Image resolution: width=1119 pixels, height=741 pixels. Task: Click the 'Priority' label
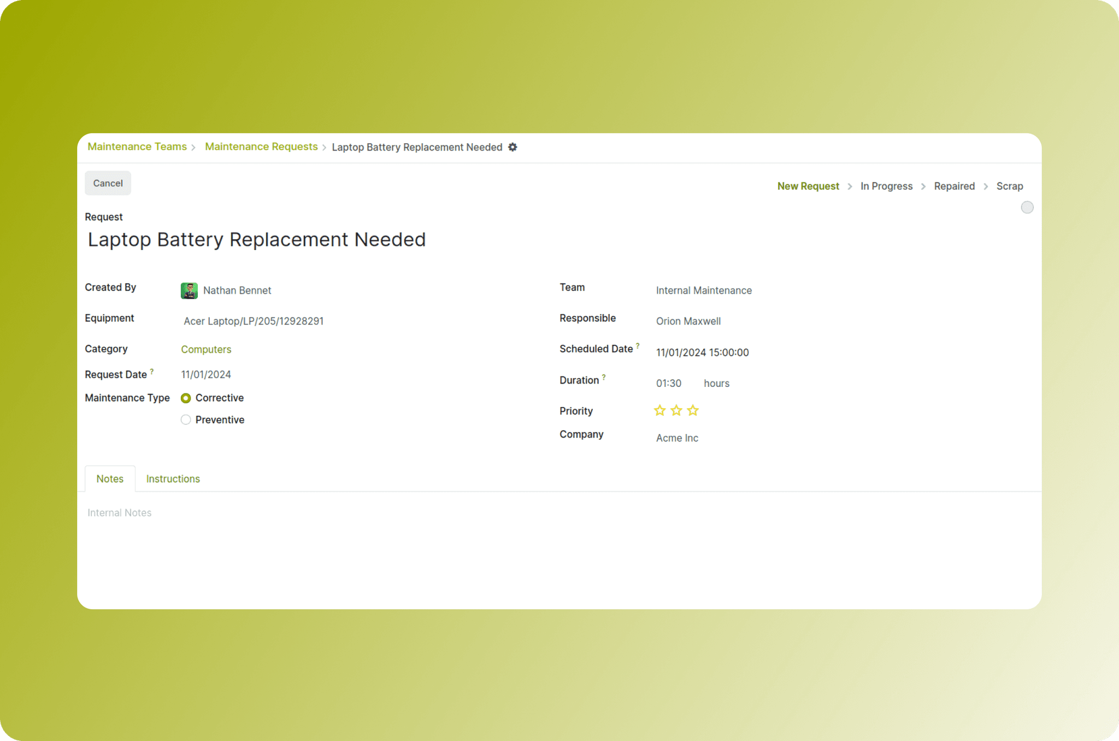576,411
